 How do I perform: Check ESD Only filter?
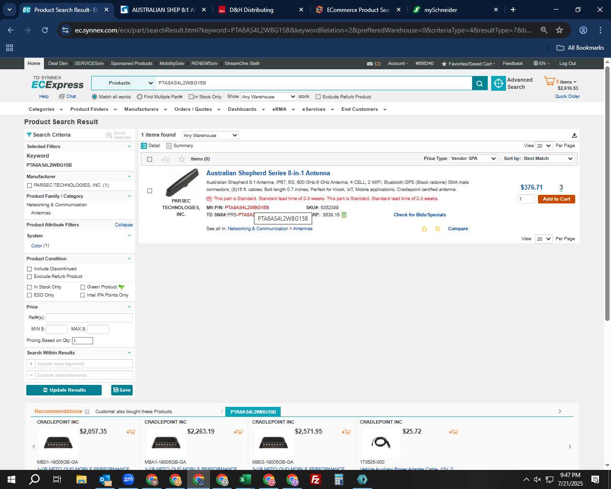[30, 295]
